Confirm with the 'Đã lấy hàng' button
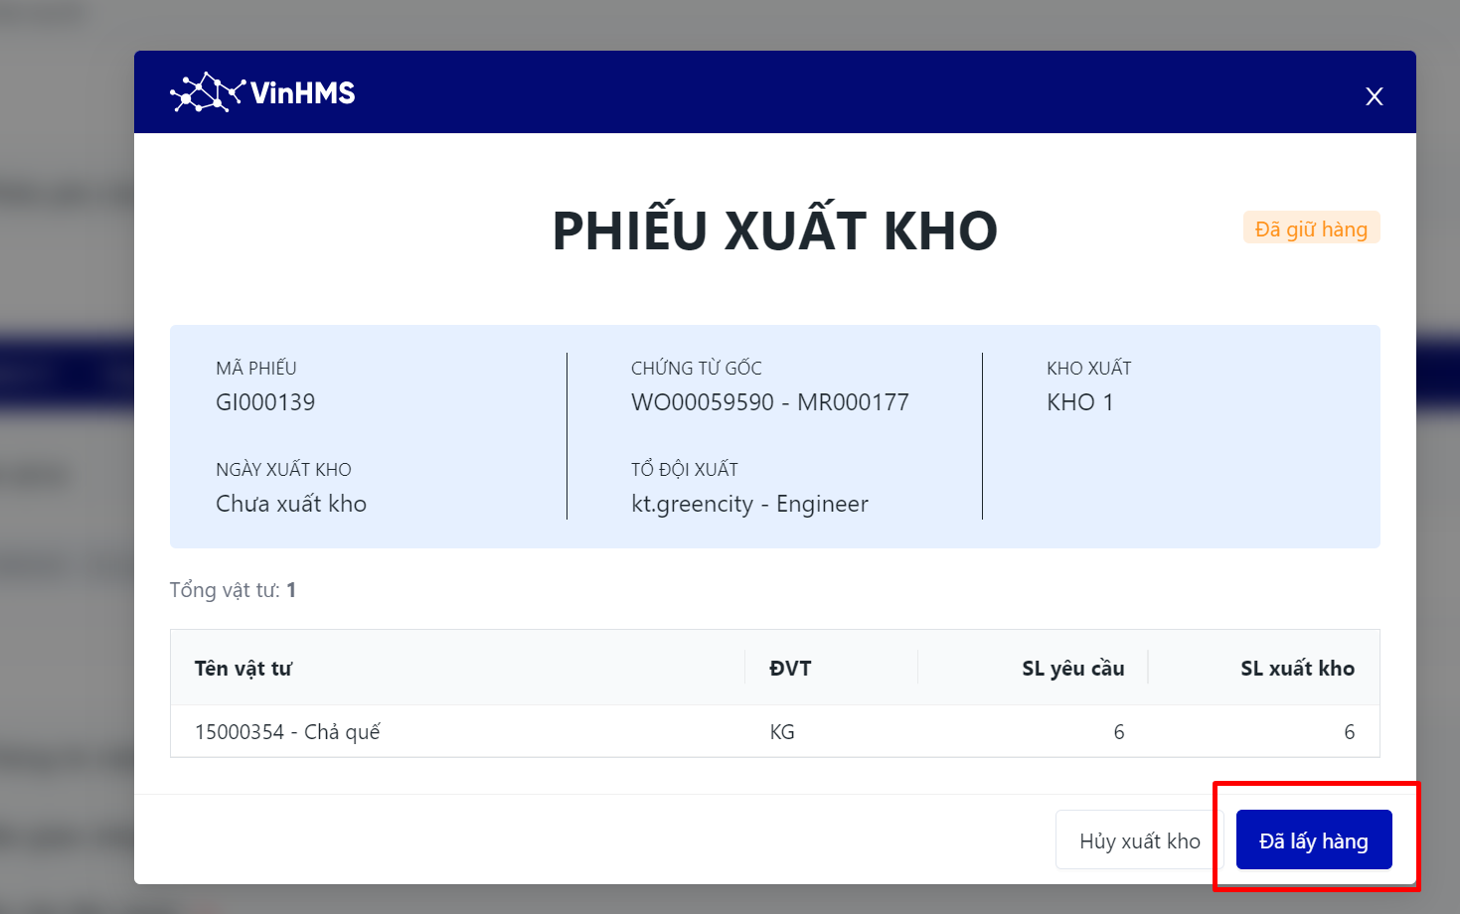This screenshot has height=914, width=1460. click(x=1313, y=840)
